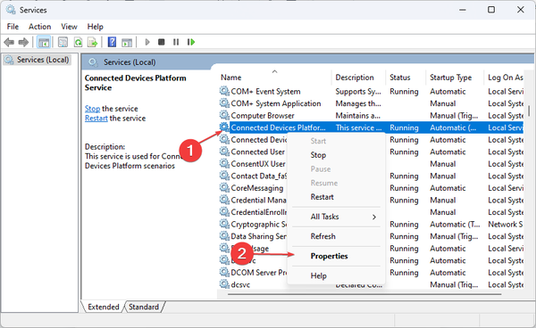This screenshot has width=536, height=328.
Task: Select the Contact Data service row
Action: coord(252,176)
